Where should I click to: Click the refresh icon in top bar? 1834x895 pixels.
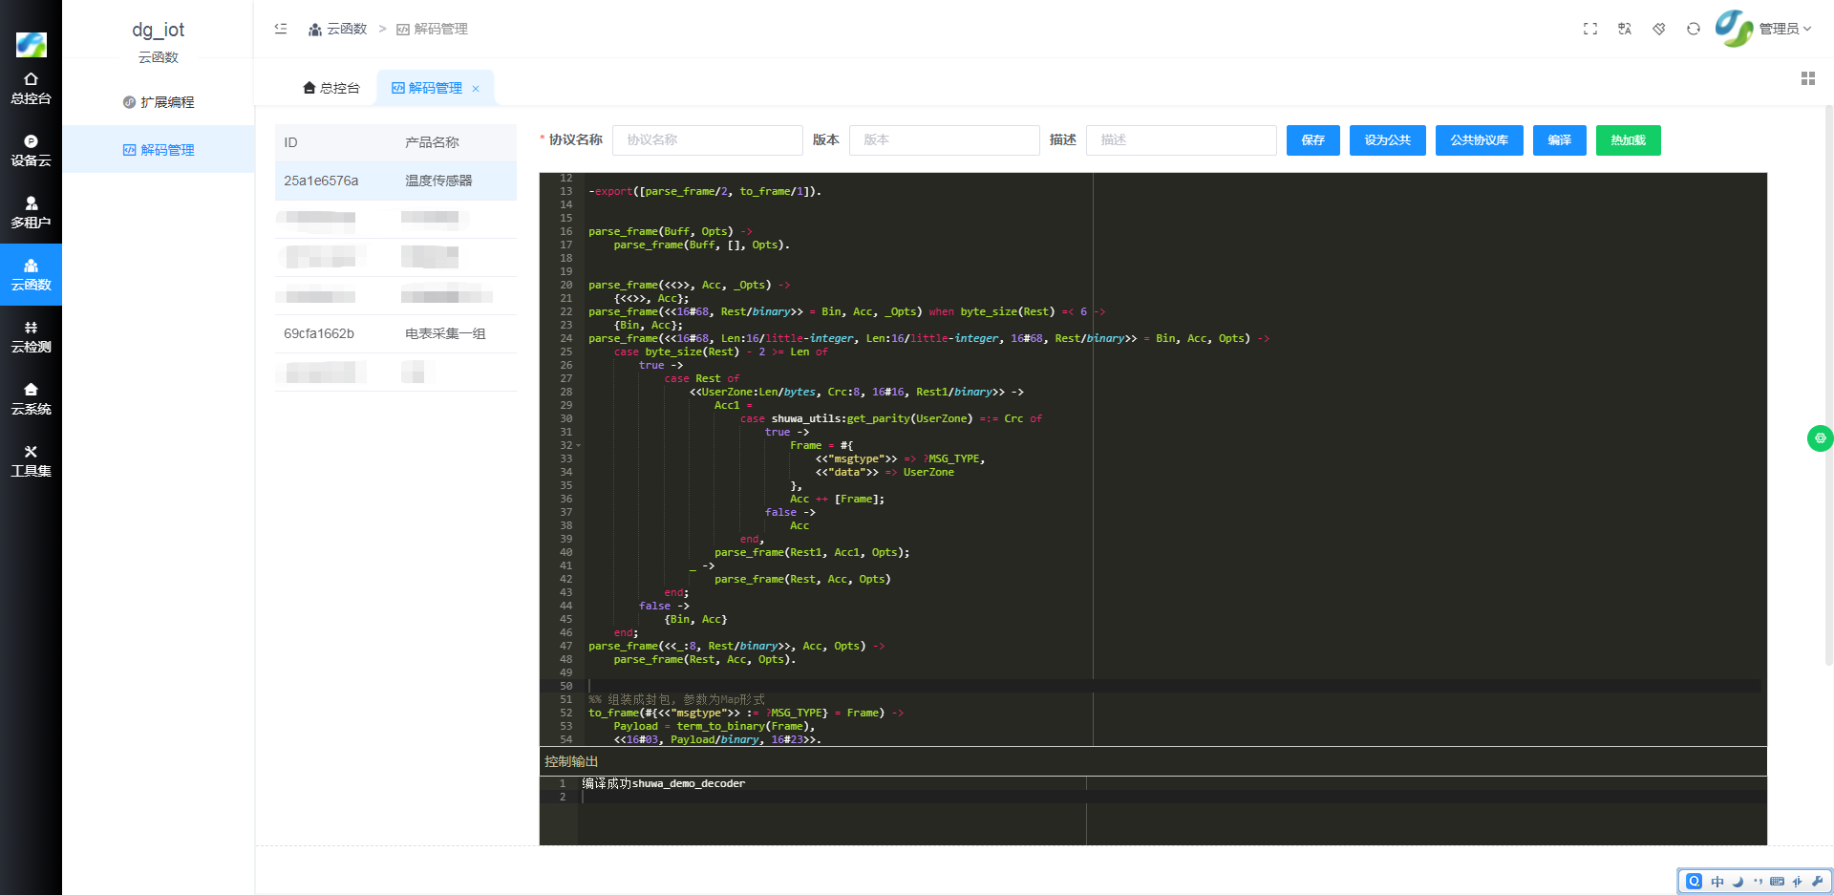coord(1694,29)
